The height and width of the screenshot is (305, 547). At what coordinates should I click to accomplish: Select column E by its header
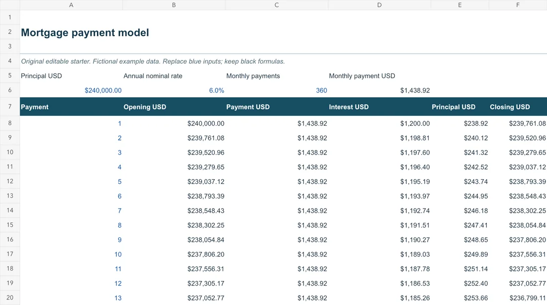(460, 5)
